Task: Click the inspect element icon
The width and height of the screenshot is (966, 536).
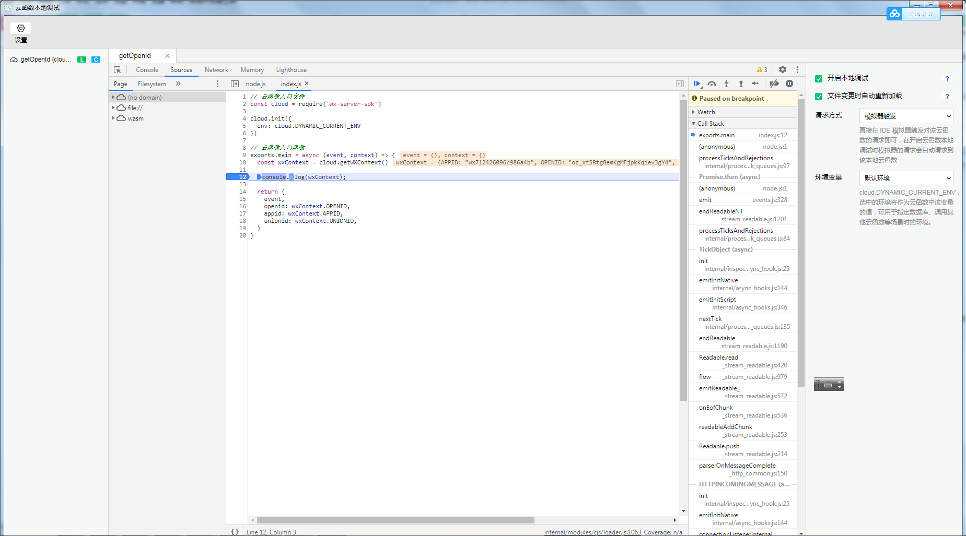Action: (118, 70)
